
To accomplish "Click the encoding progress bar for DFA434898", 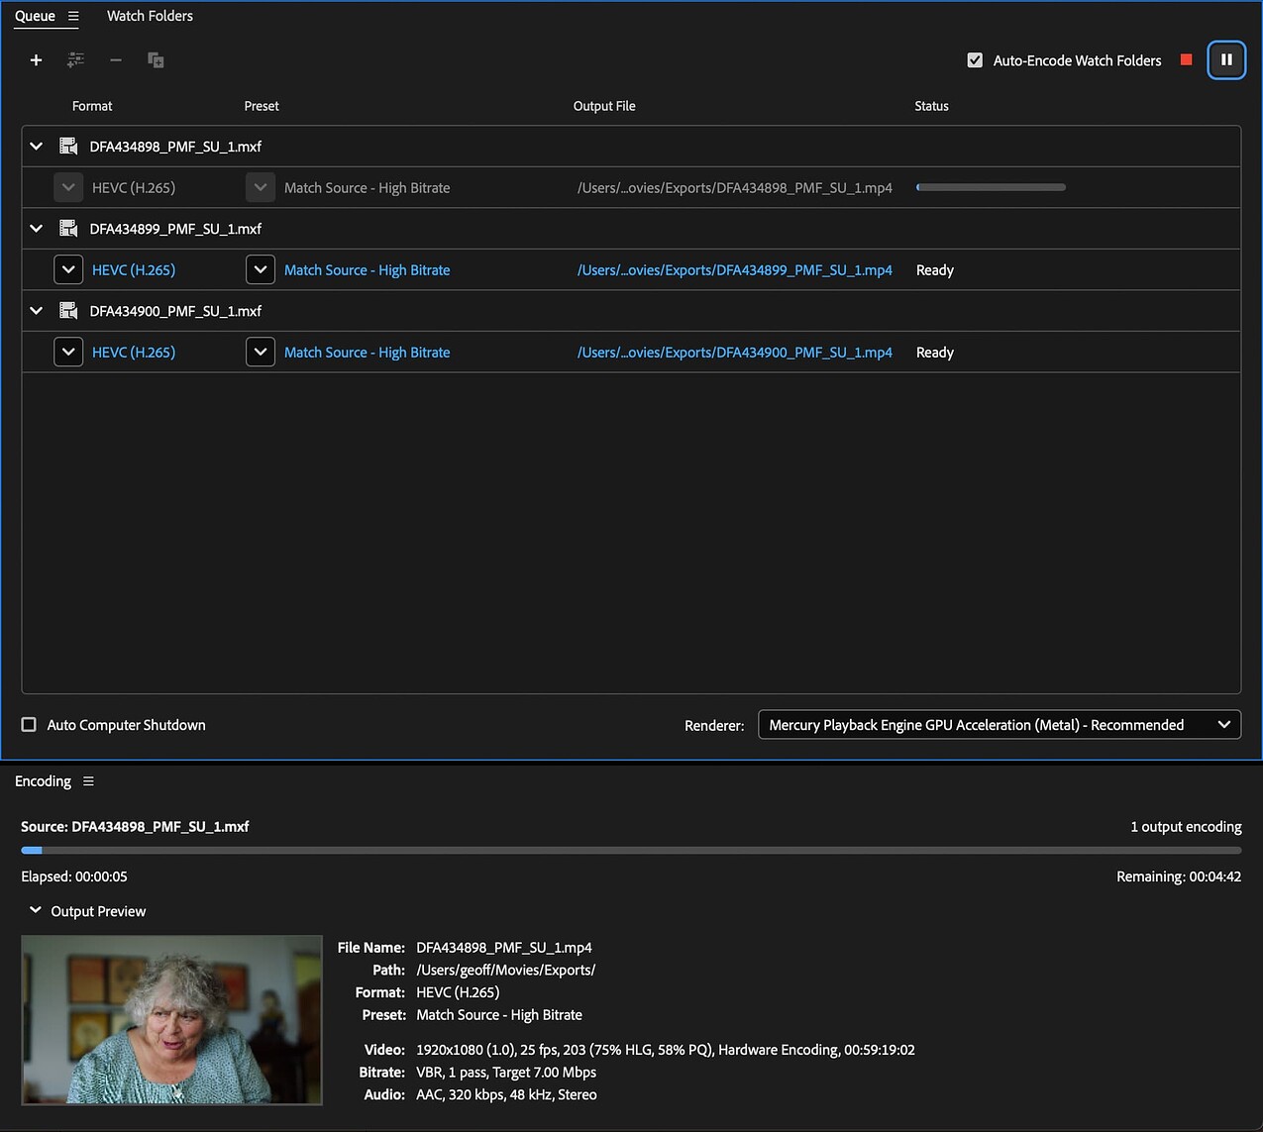I will pyautogui.click(x=990, y=186).
